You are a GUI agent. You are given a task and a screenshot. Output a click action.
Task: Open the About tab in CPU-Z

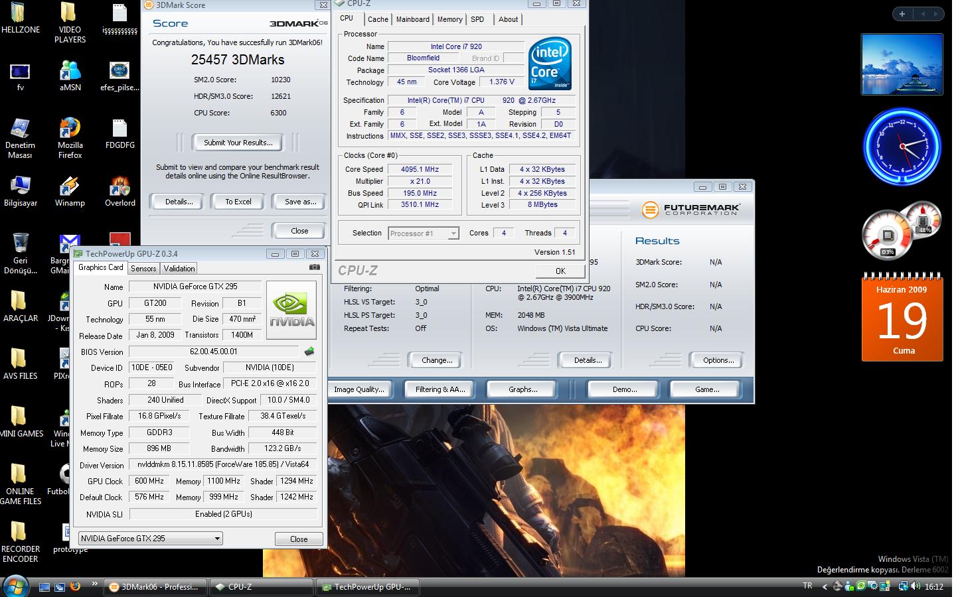[508, 19]
